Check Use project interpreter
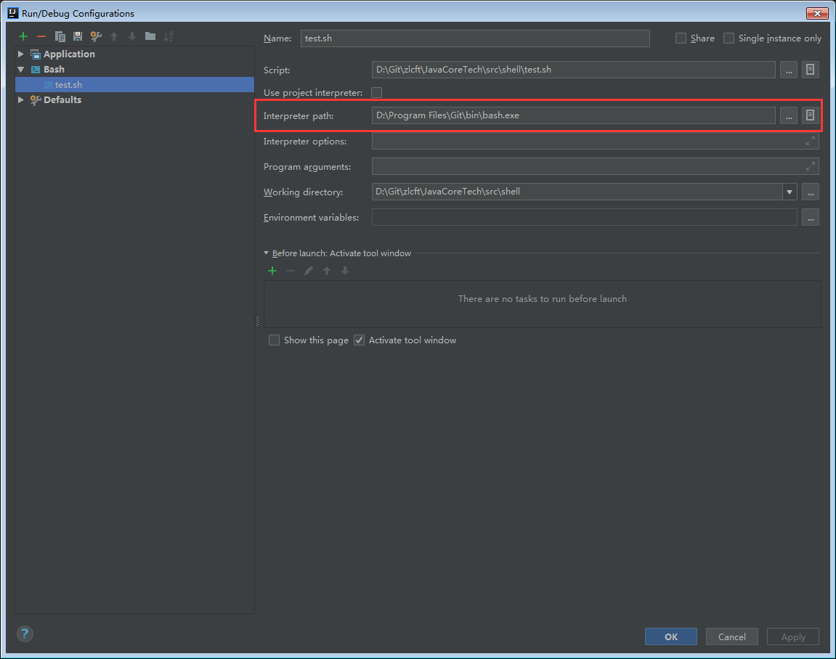Viewport: 836px width, 659px height. (x=376, y=92)
